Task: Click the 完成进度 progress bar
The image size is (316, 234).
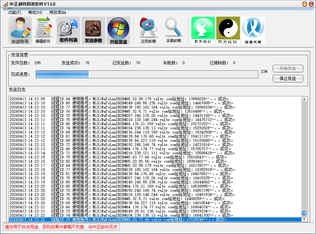Action: [x=147, y=74]
